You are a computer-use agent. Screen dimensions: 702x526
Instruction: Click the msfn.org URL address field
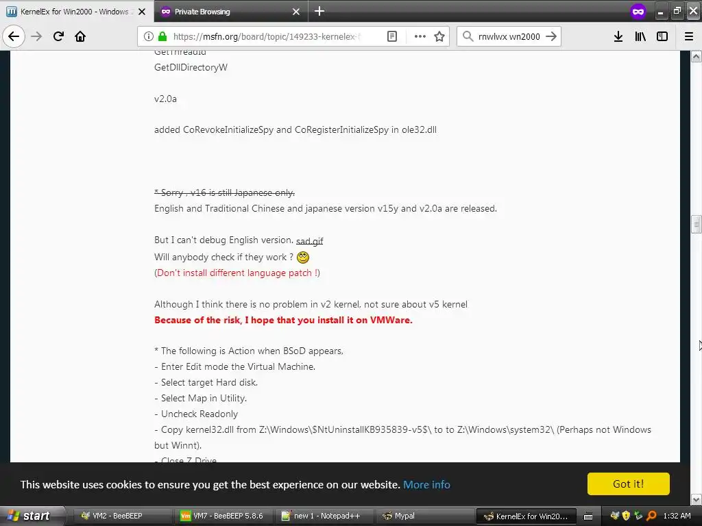267,36
